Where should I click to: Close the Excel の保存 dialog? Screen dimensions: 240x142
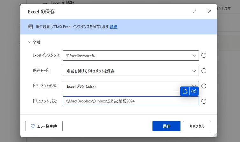(x=210, y=11)
